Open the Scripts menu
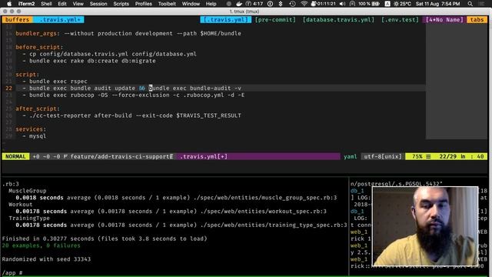 121,4
